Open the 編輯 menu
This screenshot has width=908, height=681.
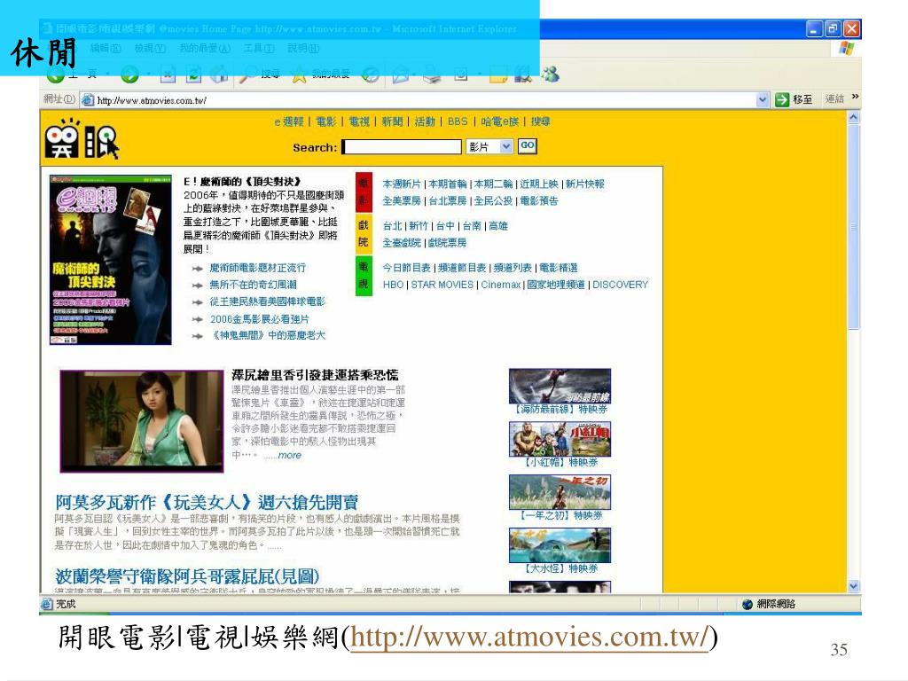click(106, 48)
